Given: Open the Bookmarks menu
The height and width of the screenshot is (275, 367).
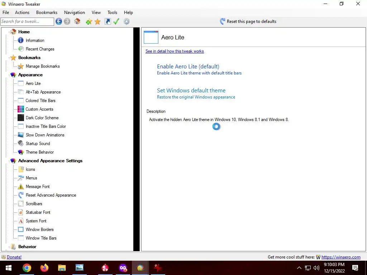Looking at the screenshot, I should (47, 13).
